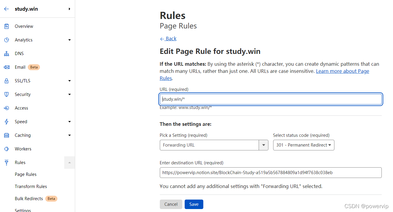
Task: Open the 301 Permanent Redirect status dropdown
Action: point(303,145)
